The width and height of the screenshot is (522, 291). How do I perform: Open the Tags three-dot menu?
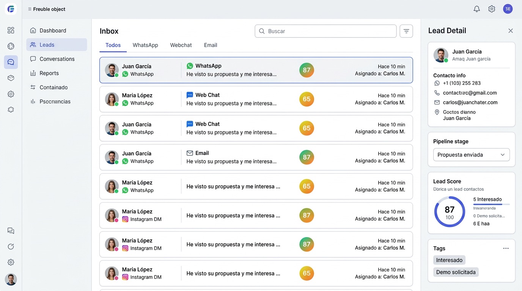coord(506,249)
